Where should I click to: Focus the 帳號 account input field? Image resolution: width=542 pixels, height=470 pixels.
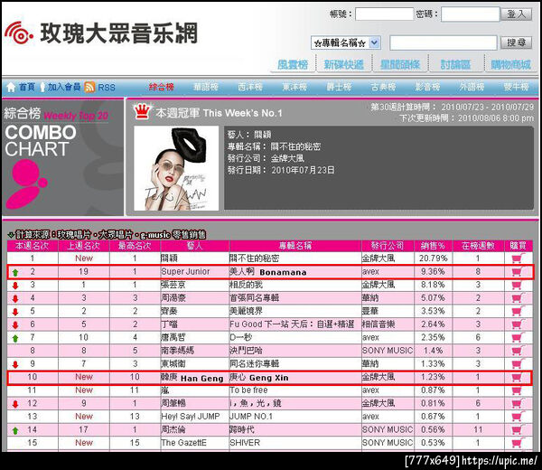[385, 14]
